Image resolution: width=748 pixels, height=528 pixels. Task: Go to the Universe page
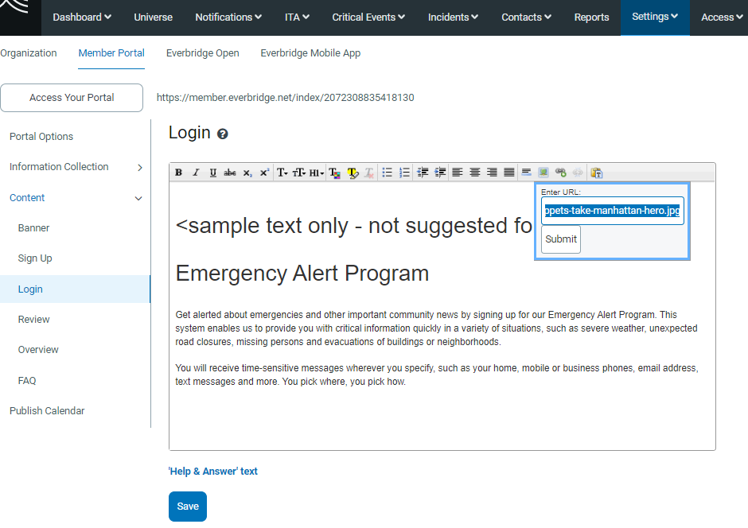153,17
